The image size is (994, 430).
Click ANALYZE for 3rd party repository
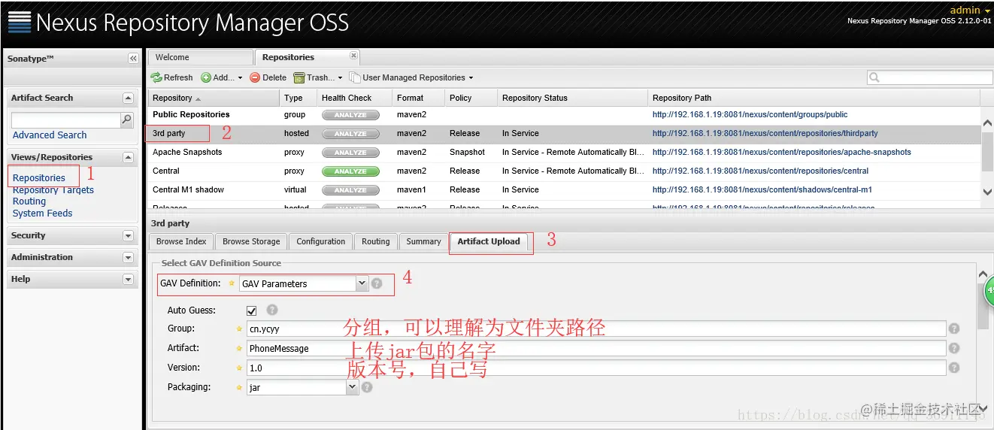click(350, 134)
